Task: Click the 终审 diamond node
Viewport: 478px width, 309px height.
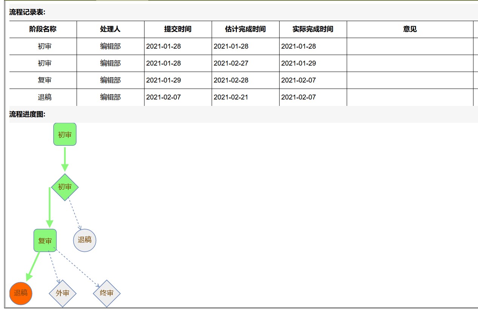Action: pos(107,293)
